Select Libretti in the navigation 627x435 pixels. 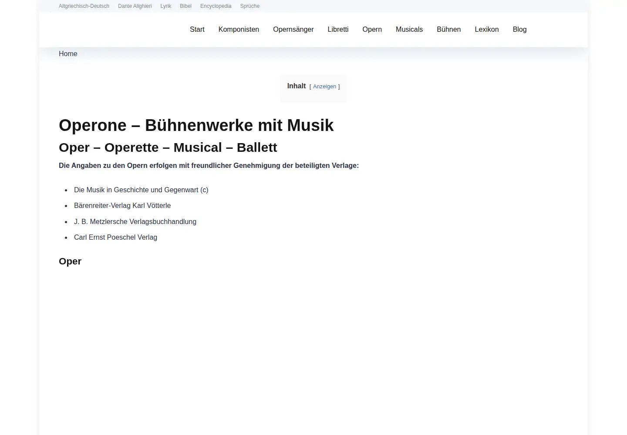pos(338,30)
